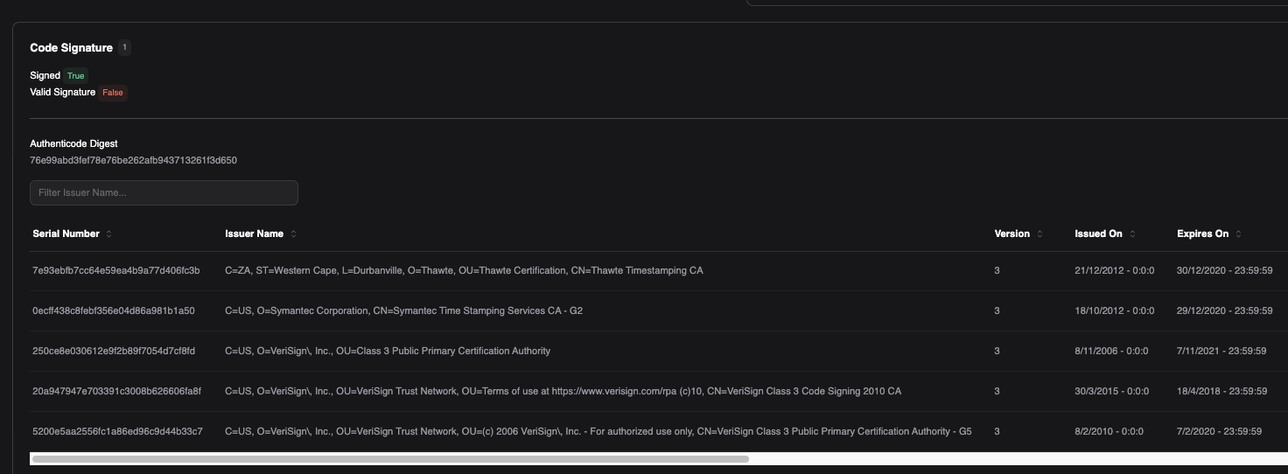The width and height of the screenshot is (1288, 474).
Task: Click serial number 7e93ebfb7cc64e59ea4b9a77d406fc3b
Action: click(115, 271)
